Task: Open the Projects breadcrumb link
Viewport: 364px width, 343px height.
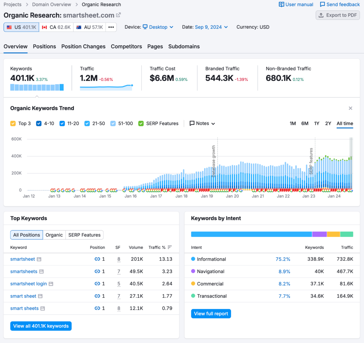Action: point(12,5)
